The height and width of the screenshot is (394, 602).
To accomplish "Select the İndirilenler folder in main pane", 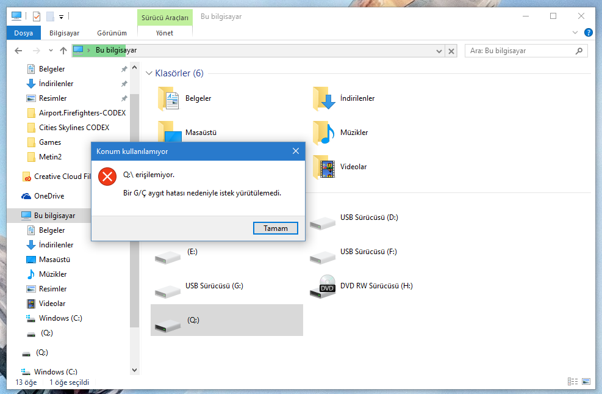I will point(323,98).
